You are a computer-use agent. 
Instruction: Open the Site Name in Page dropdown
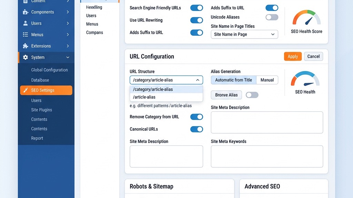coord(244,34)
